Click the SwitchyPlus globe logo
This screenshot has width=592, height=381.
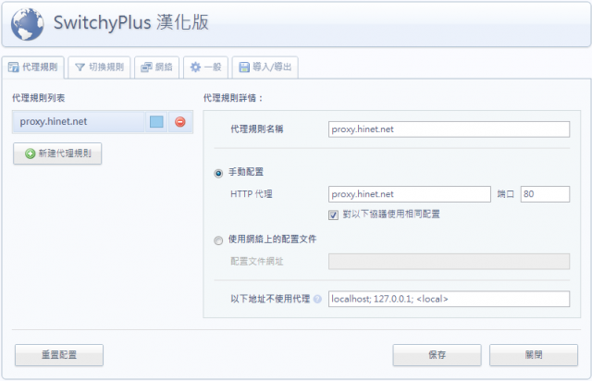tap(27, 24)
